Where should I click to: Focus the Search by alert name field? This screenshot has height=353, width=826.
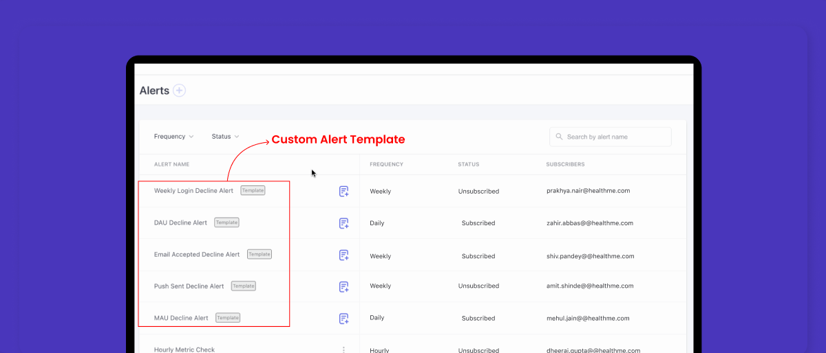[616, 137]
